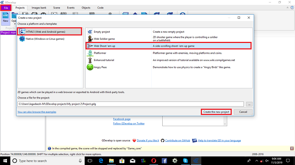Click the New project ribbon button
Screen dimensions: 295x165
coord(6,18)
